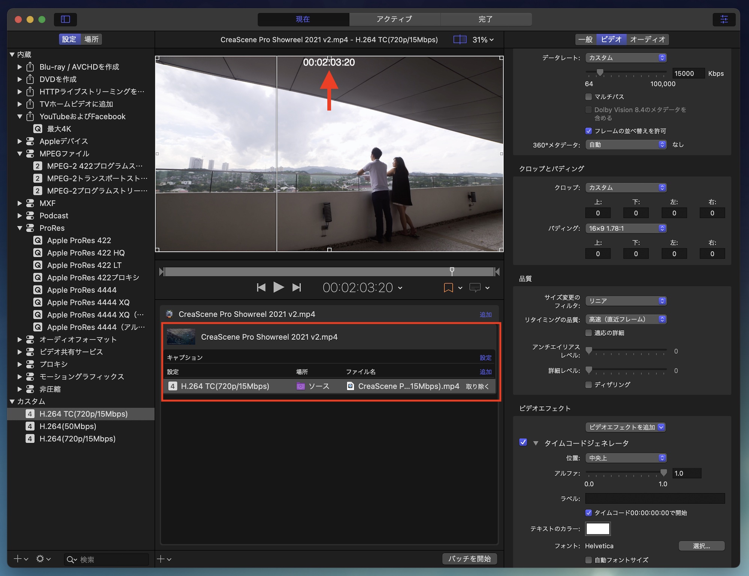This screenshot has height=576, width=749.
Task: Toggle タイムコードジェネレータ effect checkbox
Action: point(523,442)
